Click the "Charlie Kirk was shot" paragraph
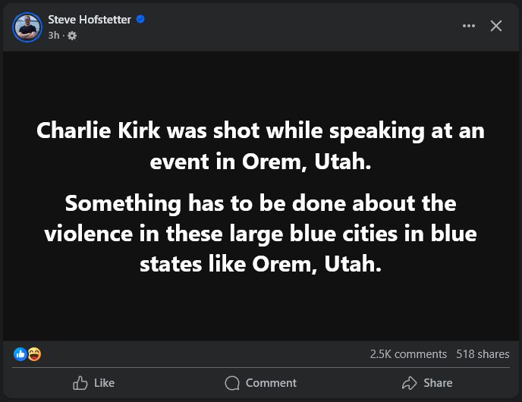Image resolution: width=522 pixels, height=402 pixels. (260, 146)
